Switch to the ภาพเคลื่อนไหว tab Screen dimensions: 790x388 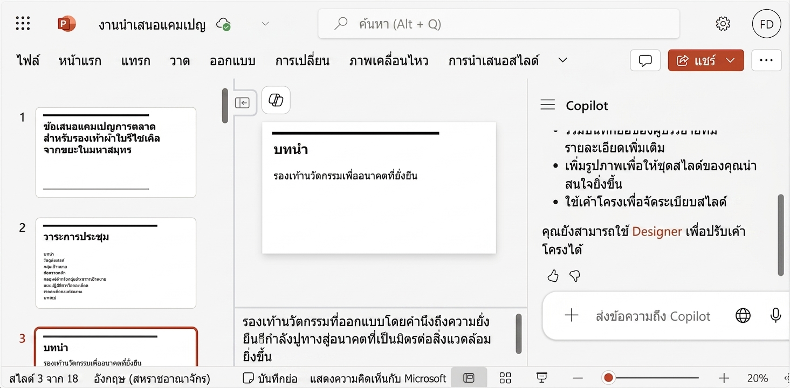389,60
